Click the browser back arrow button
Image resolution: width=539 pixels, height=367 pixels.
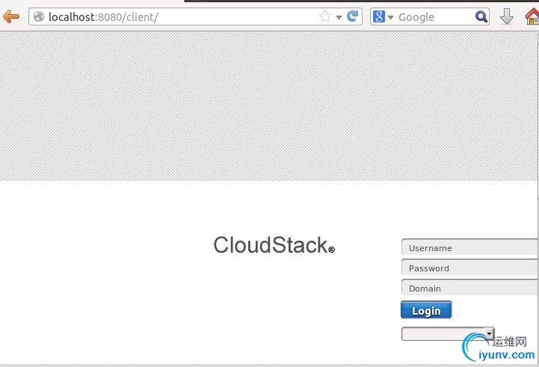pyautogui.click(x=11, y=16)
